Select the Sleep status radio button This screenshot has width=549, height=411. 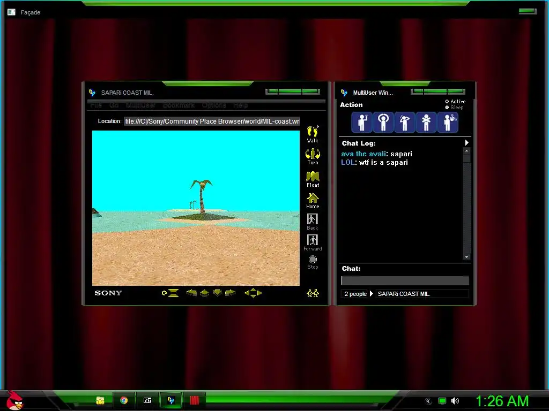click(447, 108)
